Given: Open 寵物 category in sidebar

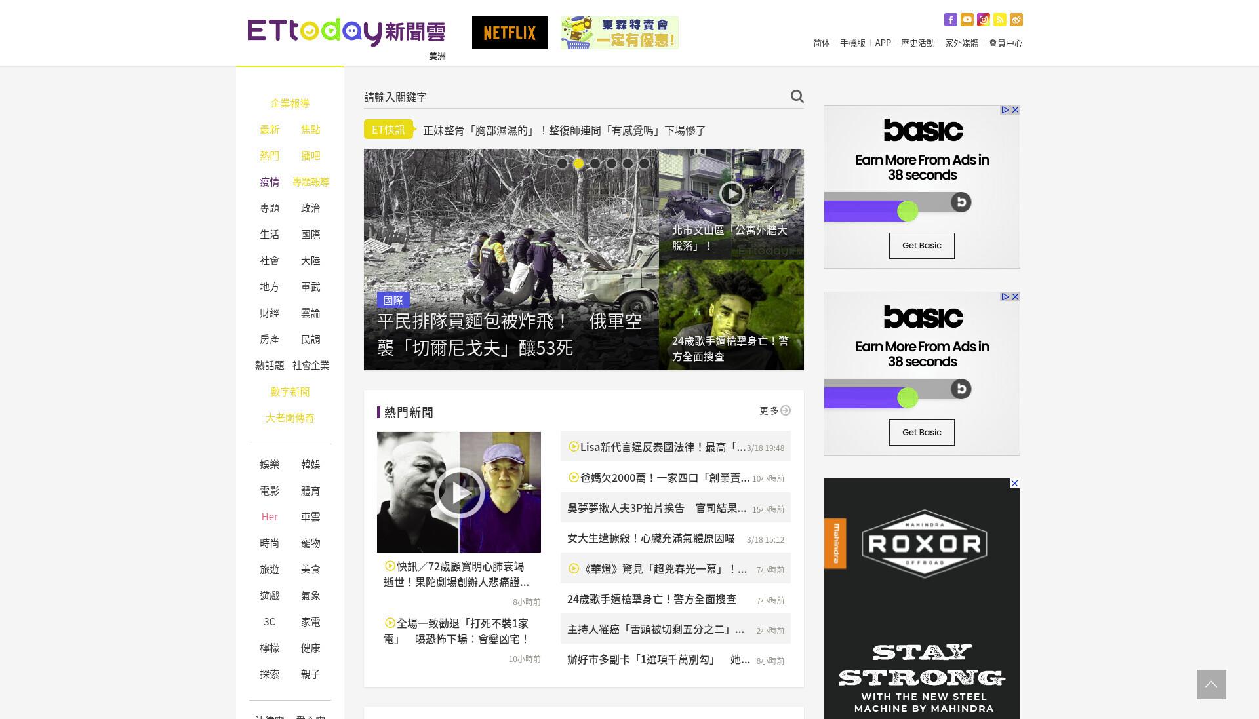Looking at the screenshot, I should pyautogui.click(x=310, y=543).
